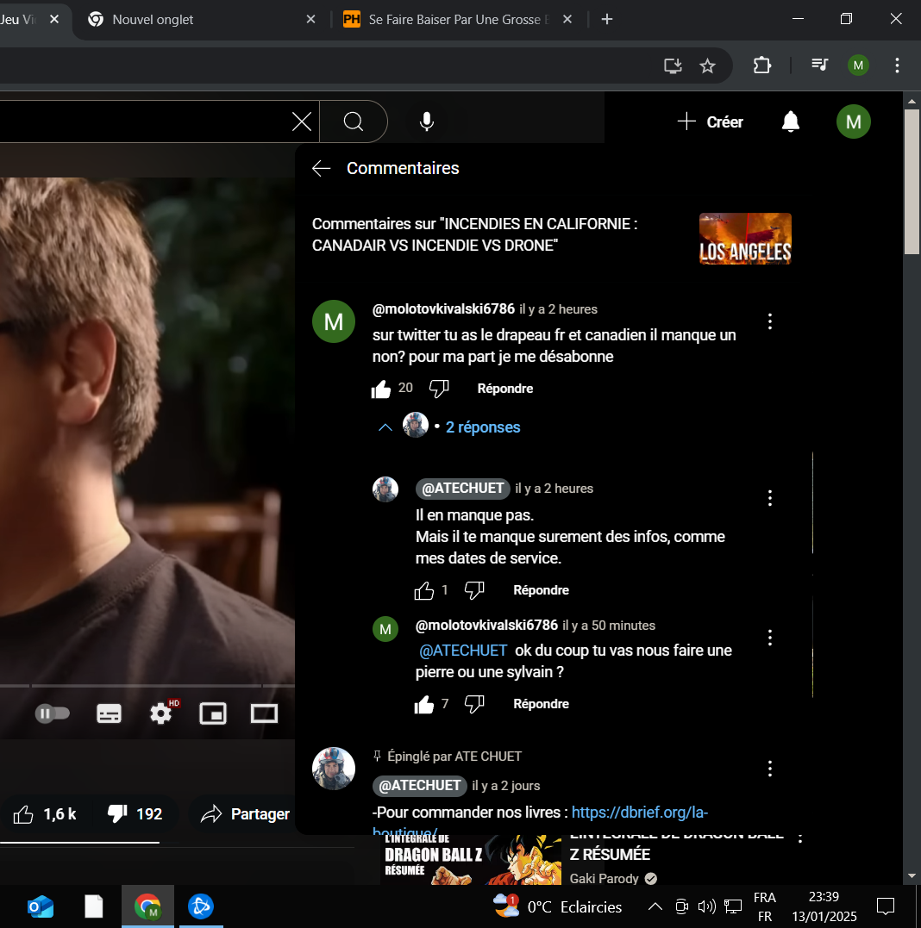Open options menu for first molotovkivalski6786 comment
Viewport: 921px width, 928px height.
pos(770,321)
